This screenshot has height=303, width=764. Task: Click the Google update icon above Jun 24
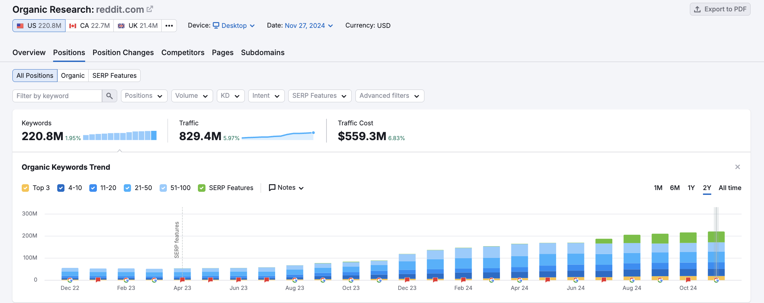point(576,280)
